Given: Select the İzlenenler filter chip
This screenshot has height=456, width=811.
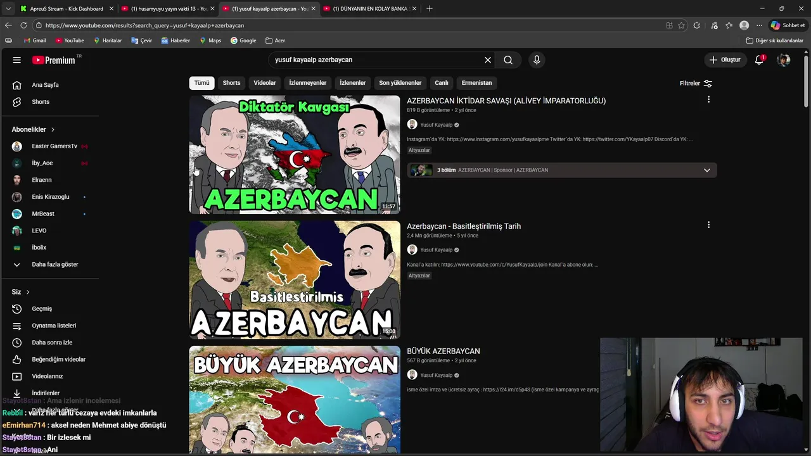Looking at the screenshot, I should [x=353, y=83].
